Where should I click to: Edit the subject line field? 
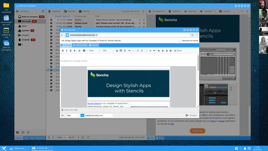point(120,41)
